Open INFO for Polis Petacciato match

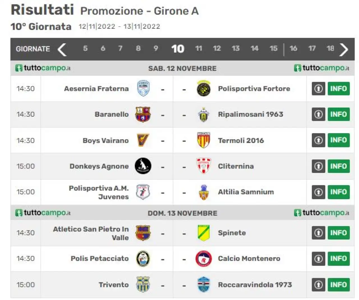339,259
